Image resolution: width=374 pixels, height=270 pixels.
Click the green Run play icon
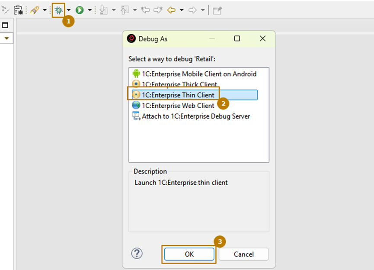(80, 10)
